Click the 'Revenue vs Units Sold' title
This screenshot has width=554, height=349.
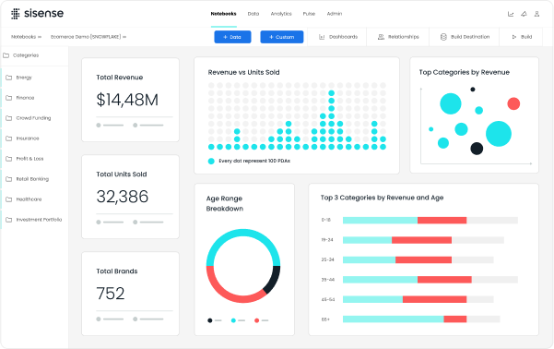tap(243, 73)
